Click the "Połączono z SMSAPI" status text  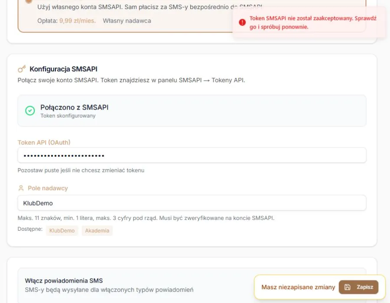[75, 107]
